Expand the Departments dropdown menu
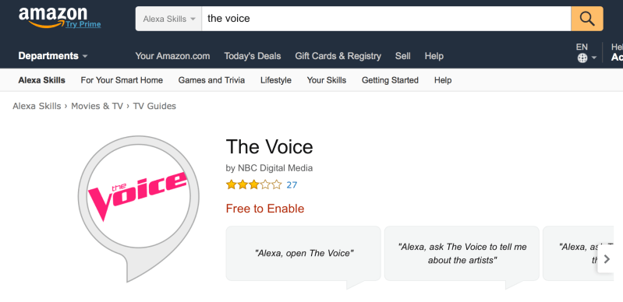This screenshot has height=302, width=623. pos(53,56)
